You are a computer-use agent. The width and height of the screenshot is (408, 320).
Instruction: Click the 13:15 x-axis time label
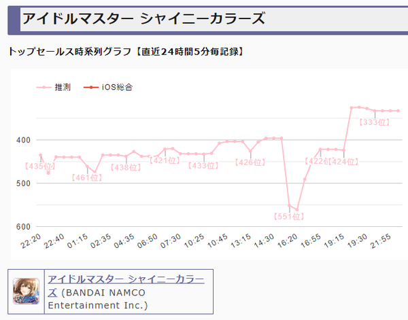click(x=241, y=241)
